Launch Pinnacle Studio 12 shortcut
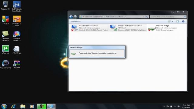The image size is (194, 109). tap(17, 36)
